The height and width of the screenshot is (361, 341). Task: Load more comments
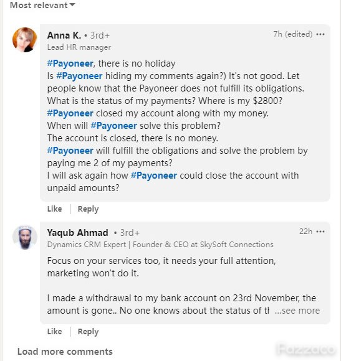click(x=65, y=352)
